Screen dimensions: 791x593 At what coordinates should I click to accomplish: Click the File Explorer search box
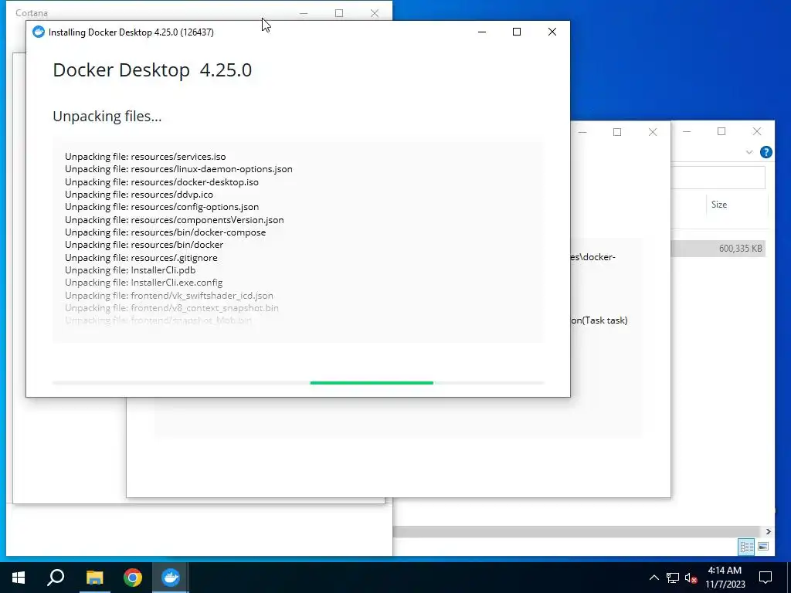[x=718, y=178]
